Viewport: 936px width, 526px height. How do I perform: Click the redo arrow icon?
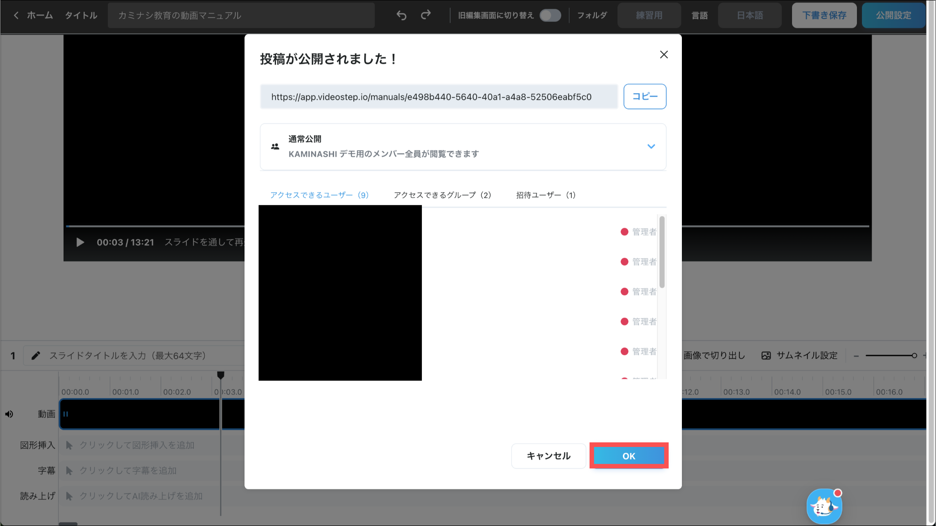point(425,16)
